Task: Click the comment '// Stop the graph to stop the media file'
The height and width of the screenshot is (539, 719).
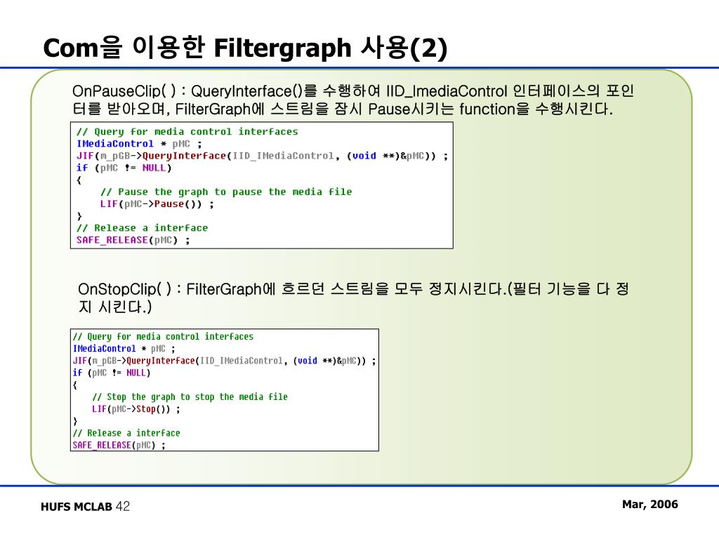Action: 190,397
